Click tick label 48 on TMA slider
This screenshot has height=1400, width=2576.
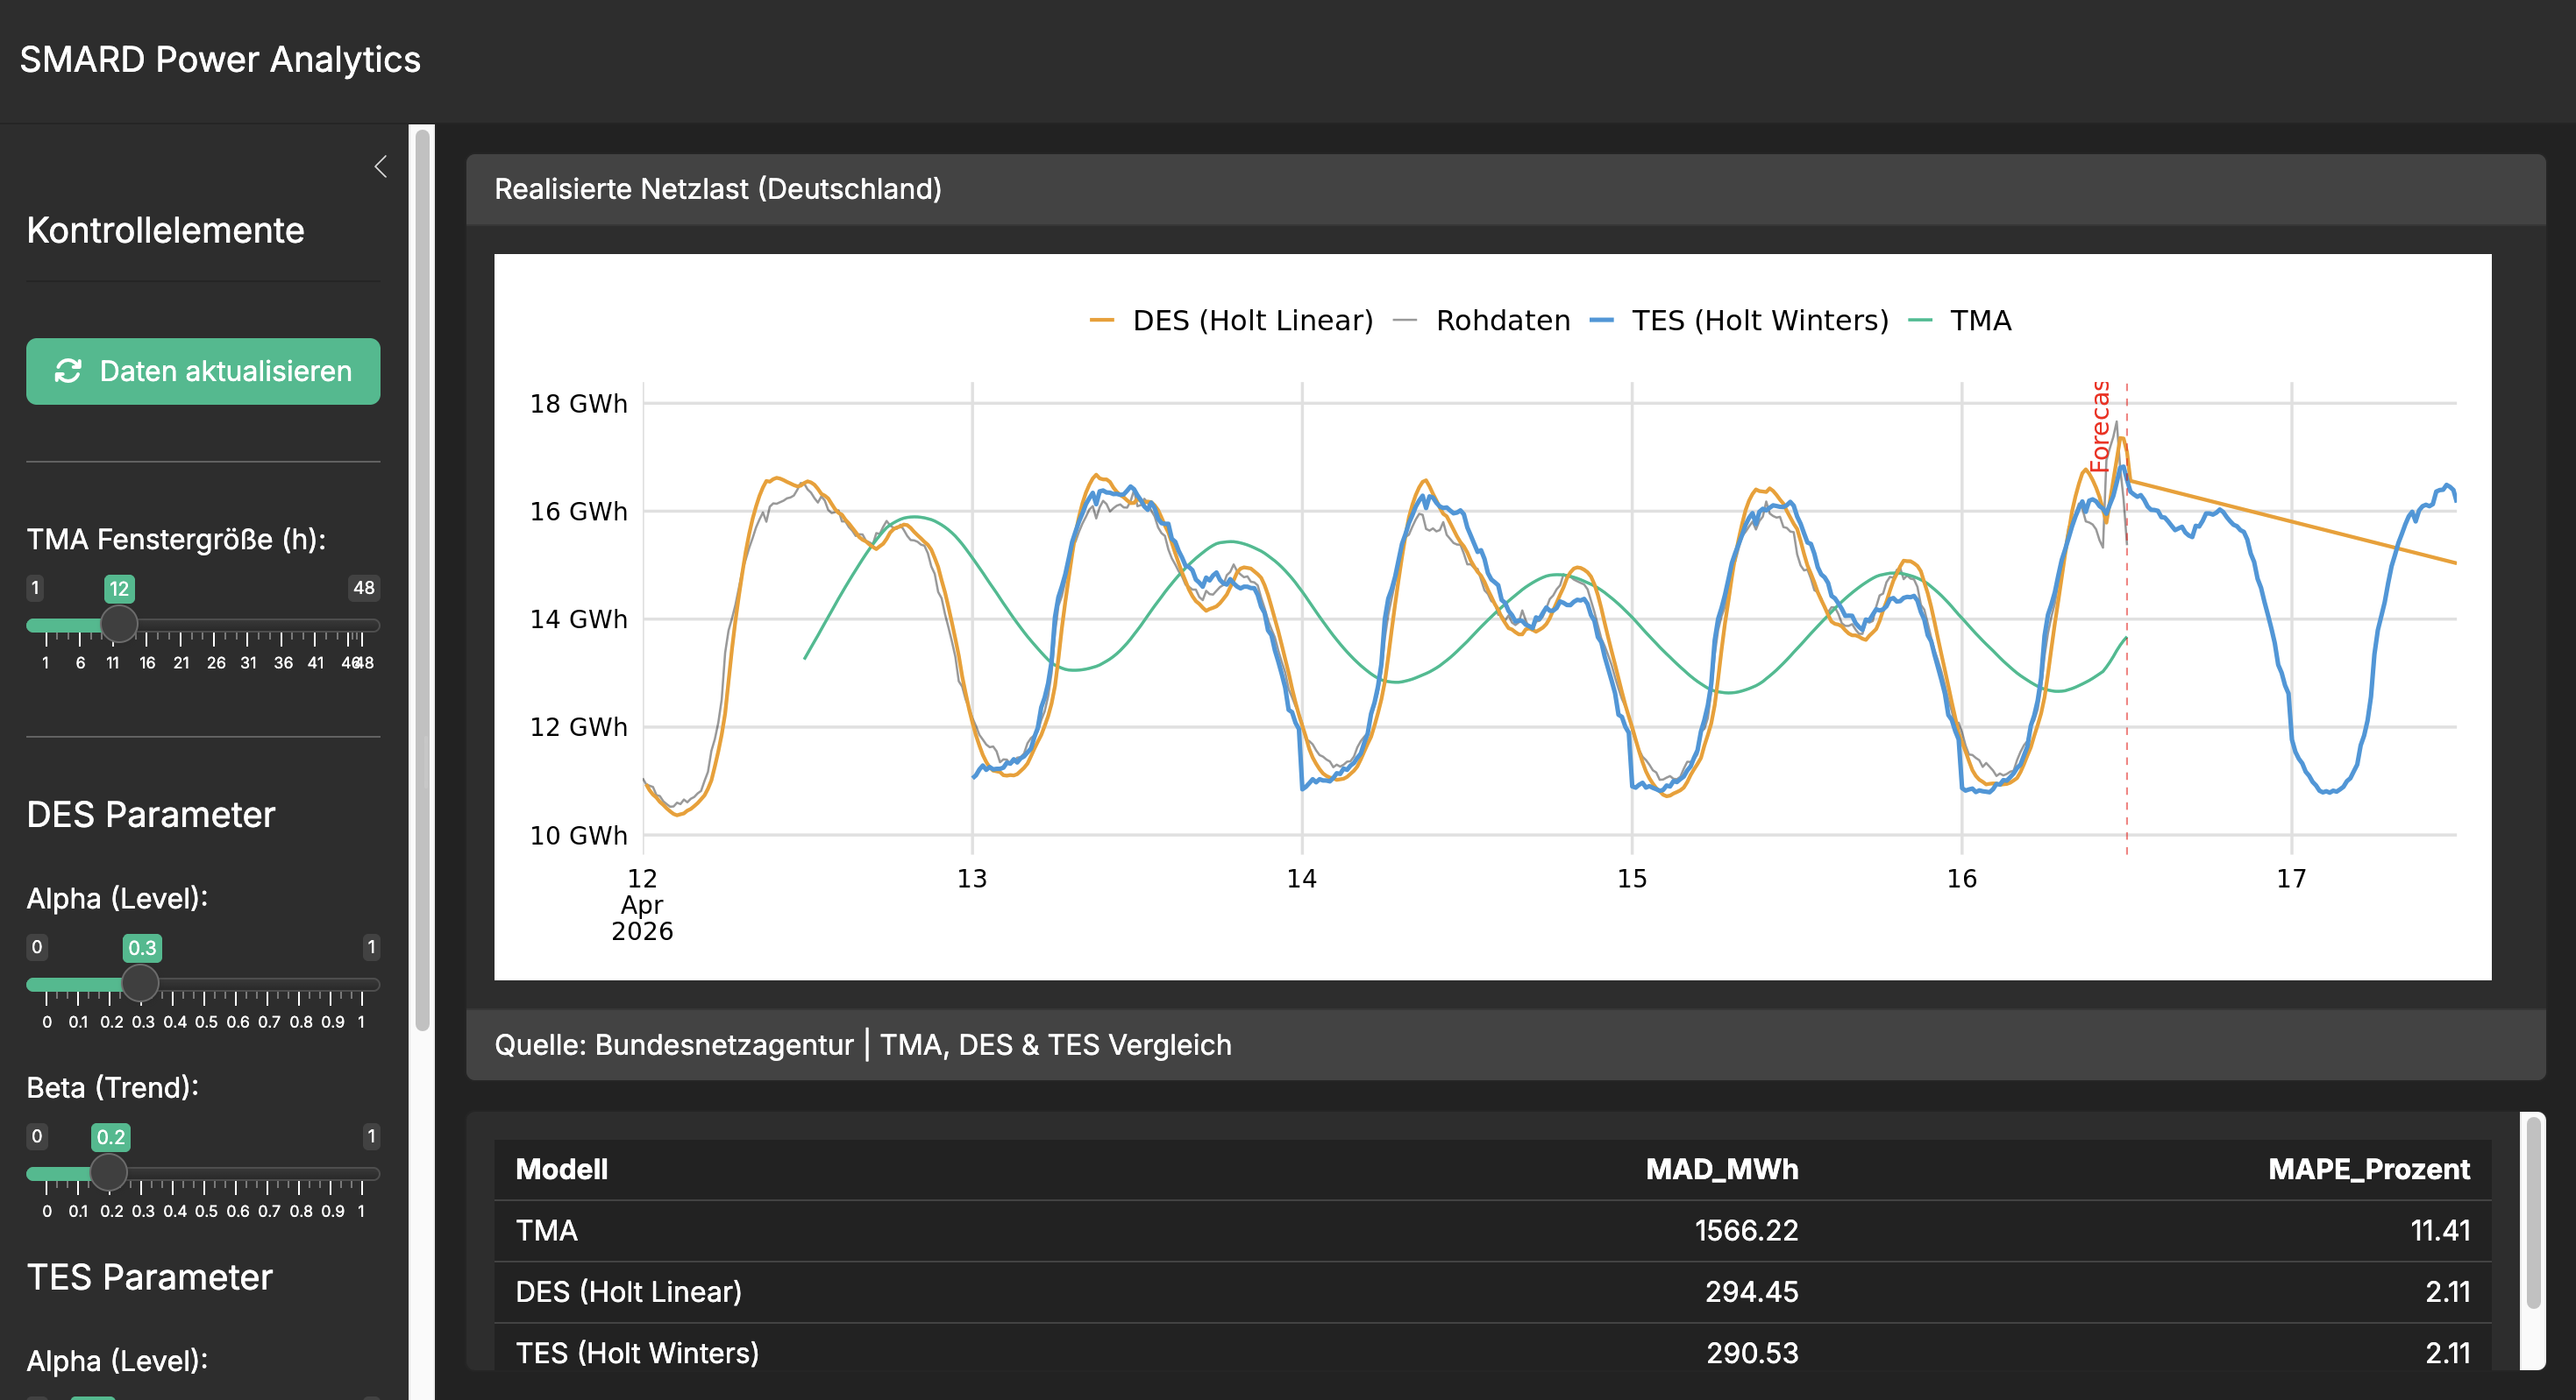coord(366,662)
